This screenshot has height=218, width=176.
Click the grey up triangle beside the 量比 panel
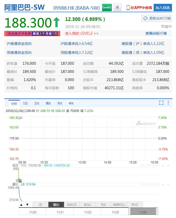pyautogui.click(x=163, y=185)
